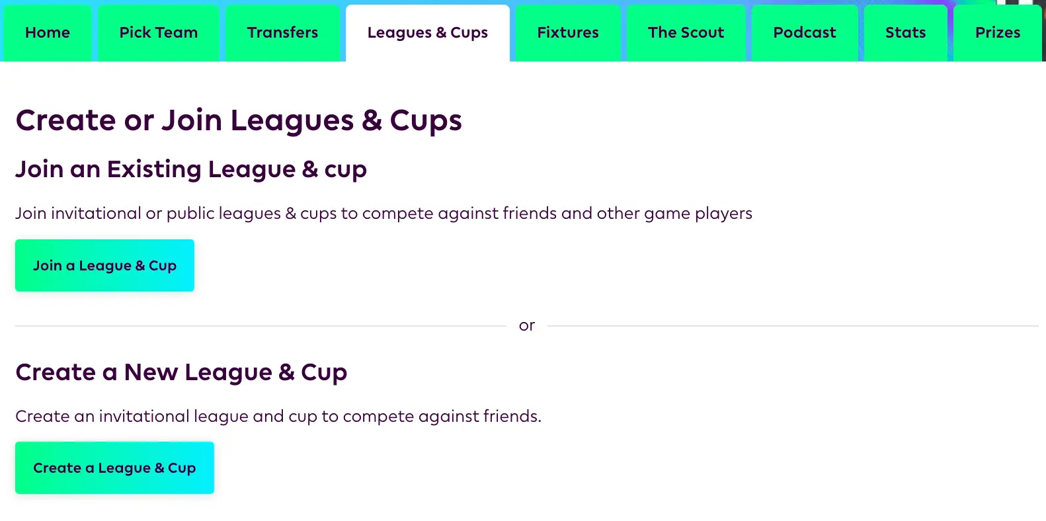Click the 'or' label between the sections

pyautogui.click(x=527, y=325)
